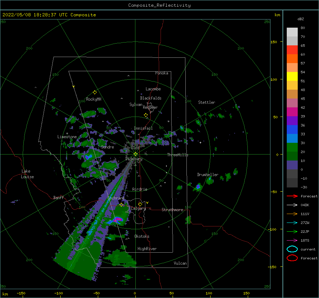
Task: Click the yellow diamond marker near Cochrane
Action: 121,205
